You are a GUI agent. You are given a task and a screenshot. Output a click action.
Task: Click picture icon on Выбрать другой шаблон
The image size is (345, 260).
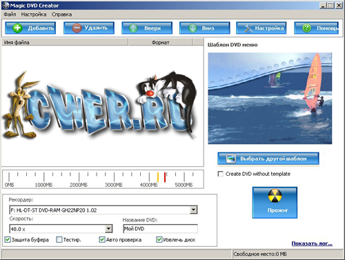[230, 159]
